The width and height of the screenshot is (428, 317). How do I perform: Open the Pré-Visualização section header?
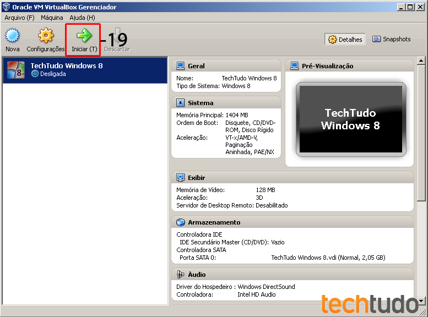pyautogui.click(x=327, y=66)
